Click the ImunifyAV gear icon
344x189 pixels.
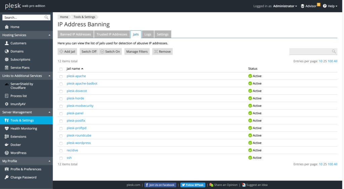pyautogui.click(x=7, y=104)
